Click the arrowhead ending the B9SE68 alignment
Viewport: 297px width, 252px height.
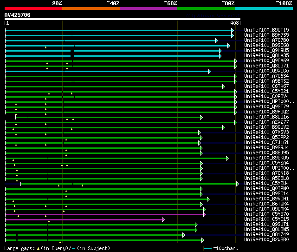pos(229,46)
